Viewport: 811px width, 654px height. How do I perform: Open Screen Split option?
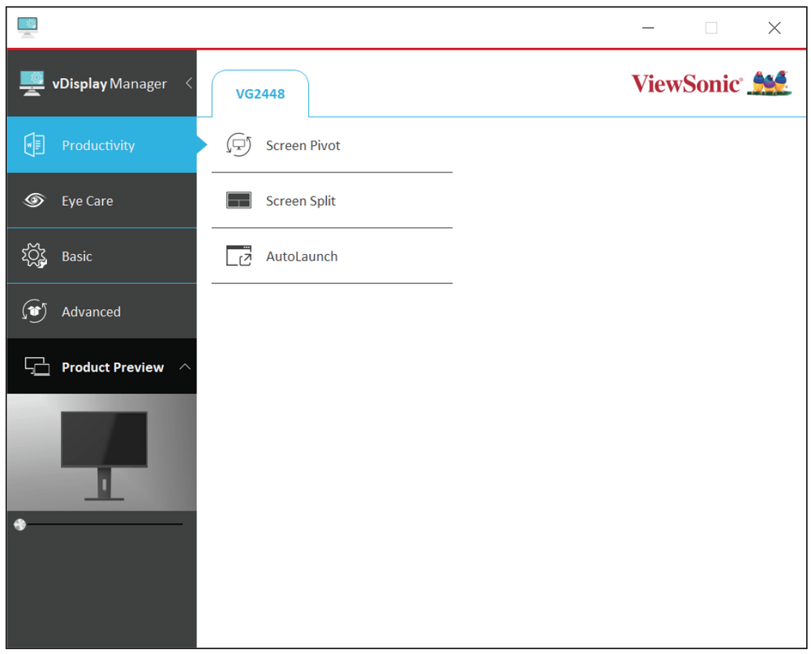click(x=332, y=200)
